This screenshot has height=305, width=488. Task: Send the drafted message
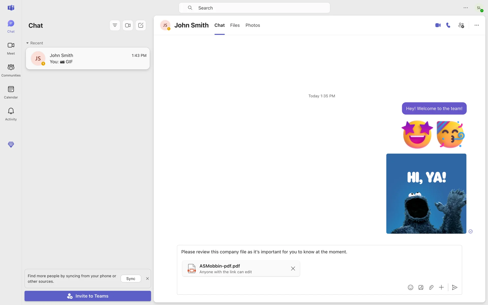(x=455, y=287)
